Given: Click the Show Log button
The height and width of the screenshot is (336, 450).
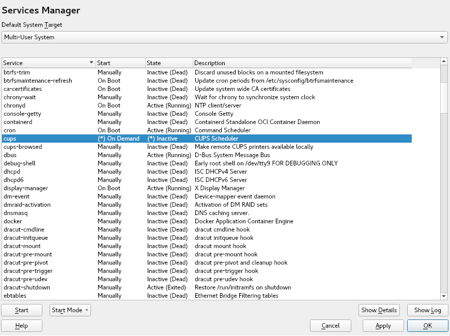Looking at the screenshot, I should pos(427,310).
